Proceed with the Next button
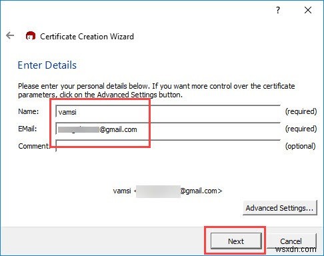This screenshot has width=324, height=256. pos(236,241)
